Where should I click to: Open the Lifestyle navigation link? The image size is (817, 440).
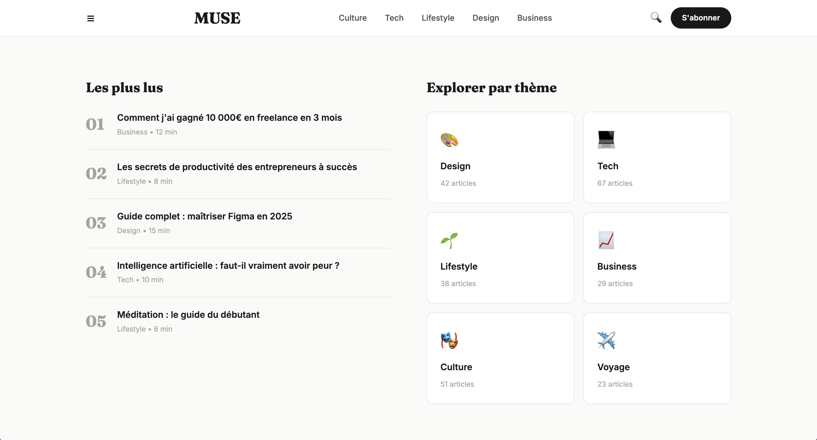438,18
